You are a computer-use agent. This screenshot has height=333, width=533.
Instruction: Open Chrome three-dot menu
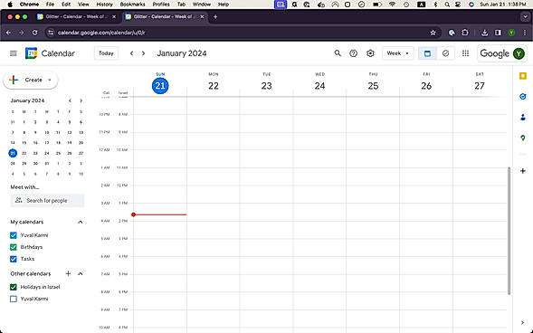pyautogui.click(x=525, y=33)
